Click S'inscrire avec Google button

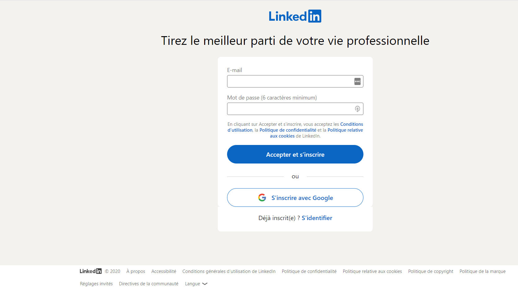pyautogui.click(x=295, y=198)
